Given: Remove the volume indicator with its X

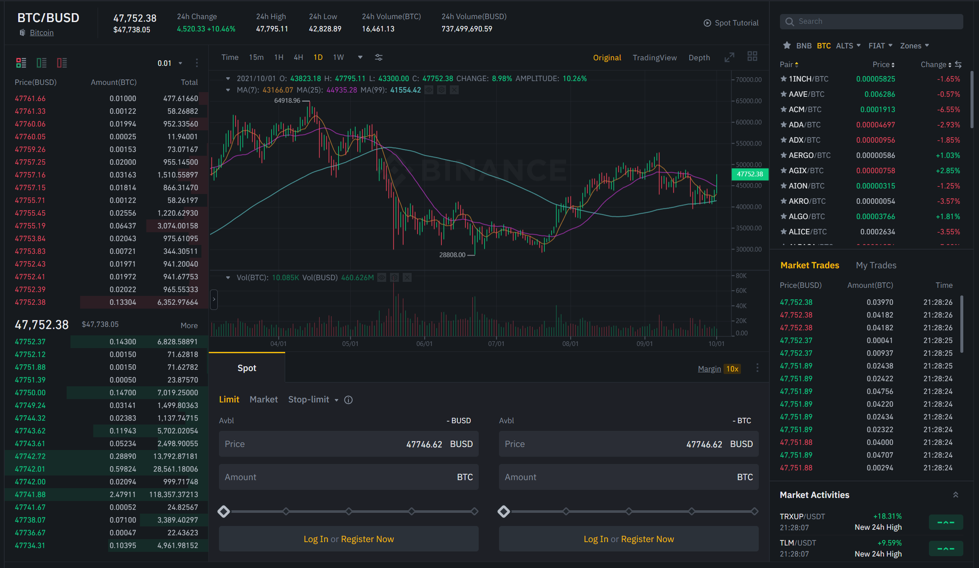Looking at the screenshot, I should 407,278.
